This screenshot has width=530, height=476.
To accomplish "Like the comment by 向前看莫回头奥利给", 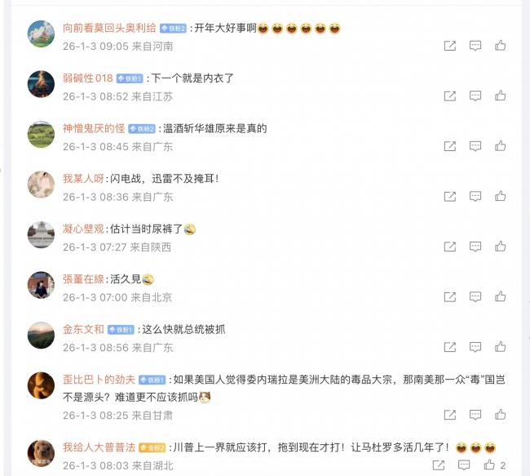I will click(x=501, y=46).
